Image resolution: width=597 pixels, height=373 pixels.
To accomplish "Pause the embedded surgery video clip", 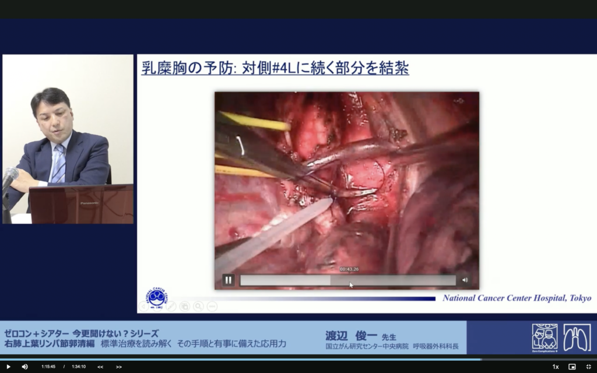I will pos(229,280).
